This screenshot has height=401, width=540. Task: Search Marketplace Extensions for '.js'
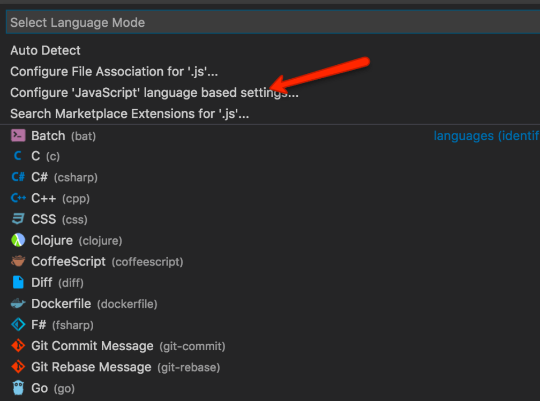point(130,114)
